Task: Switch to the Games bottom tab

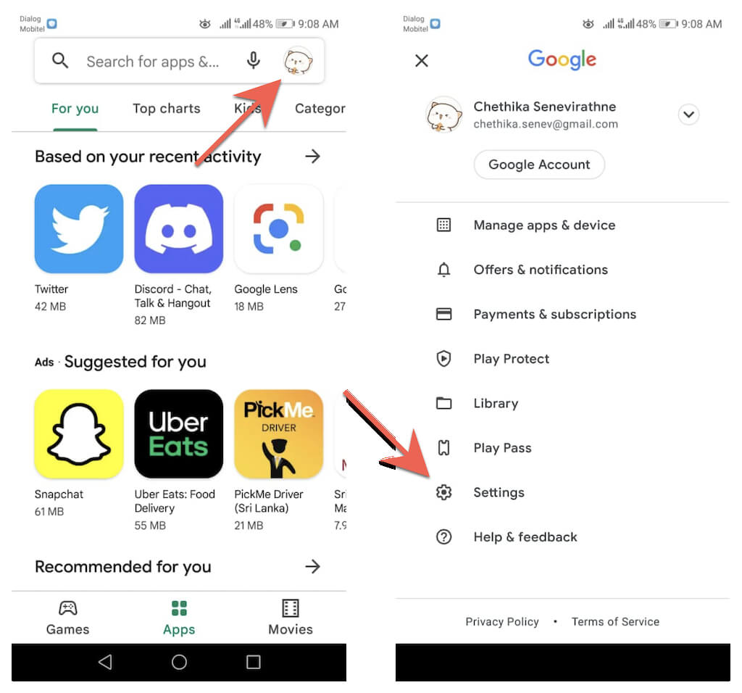Action: [67, 618]
